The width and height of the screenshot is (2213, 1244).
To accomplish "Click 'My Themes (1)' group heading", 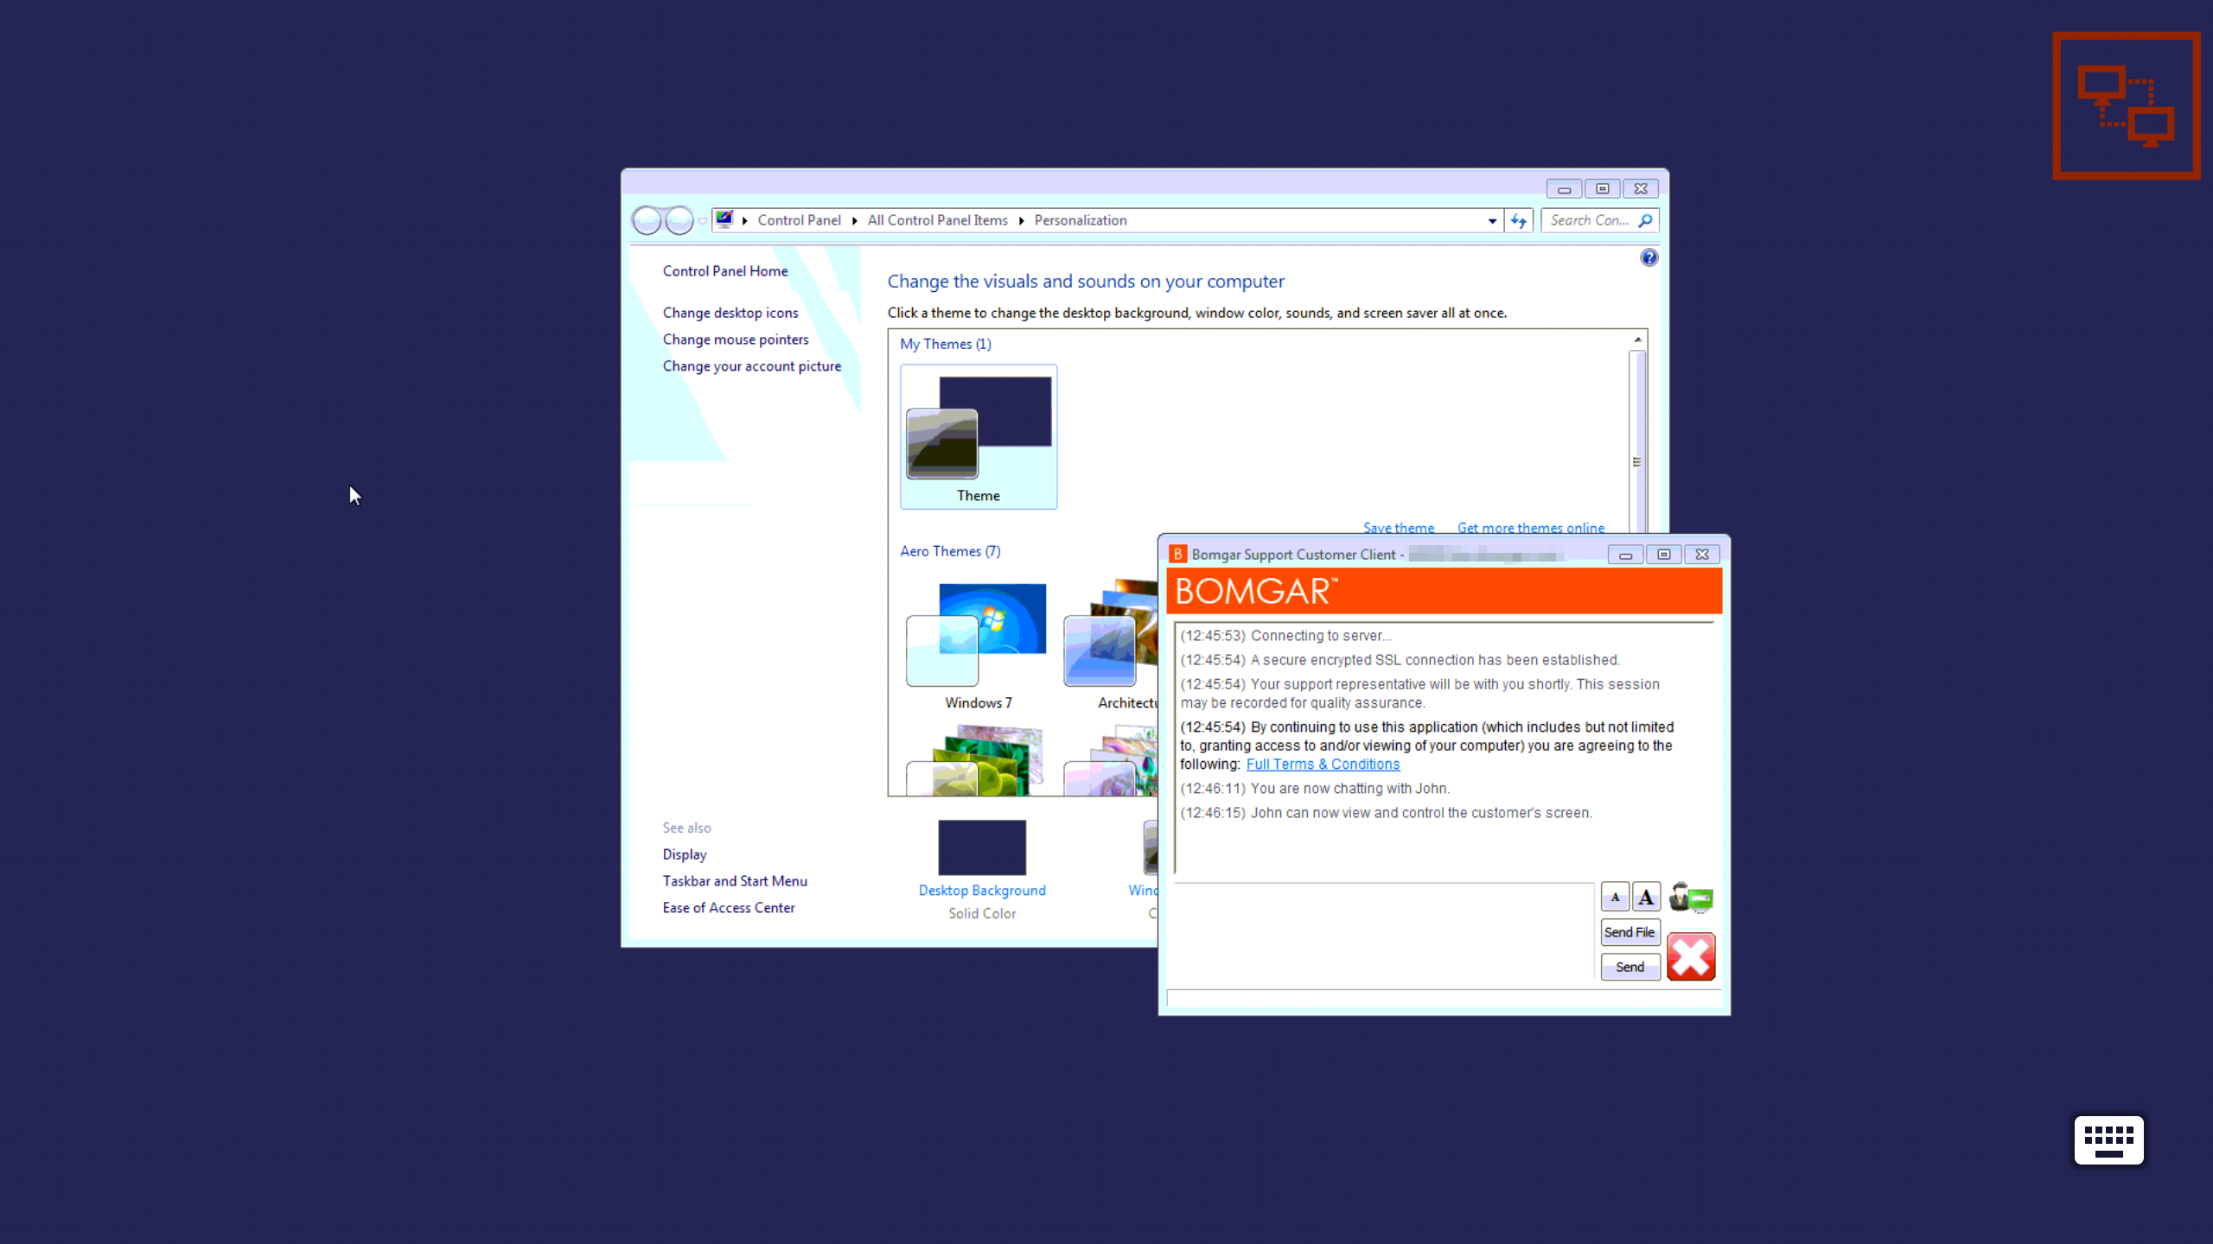I will [946, 344].
